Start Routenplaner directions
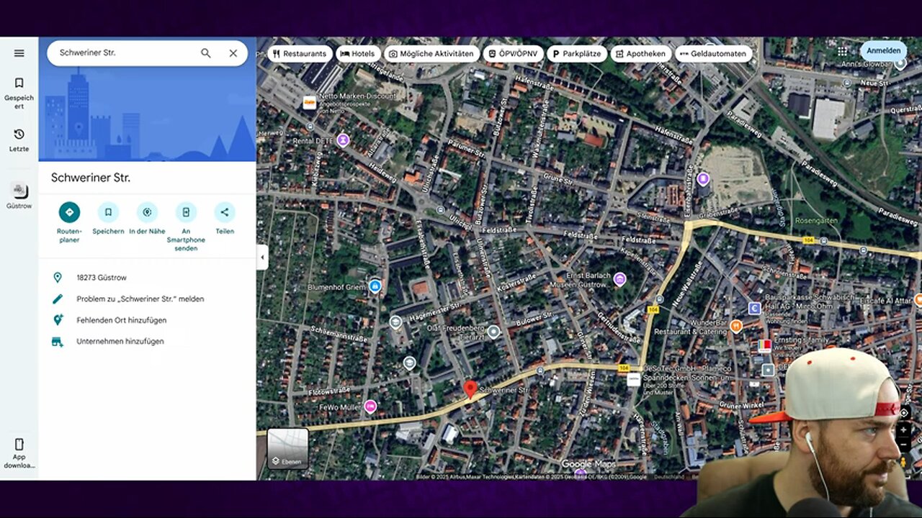The image size is (922, 518). [69, 222]
